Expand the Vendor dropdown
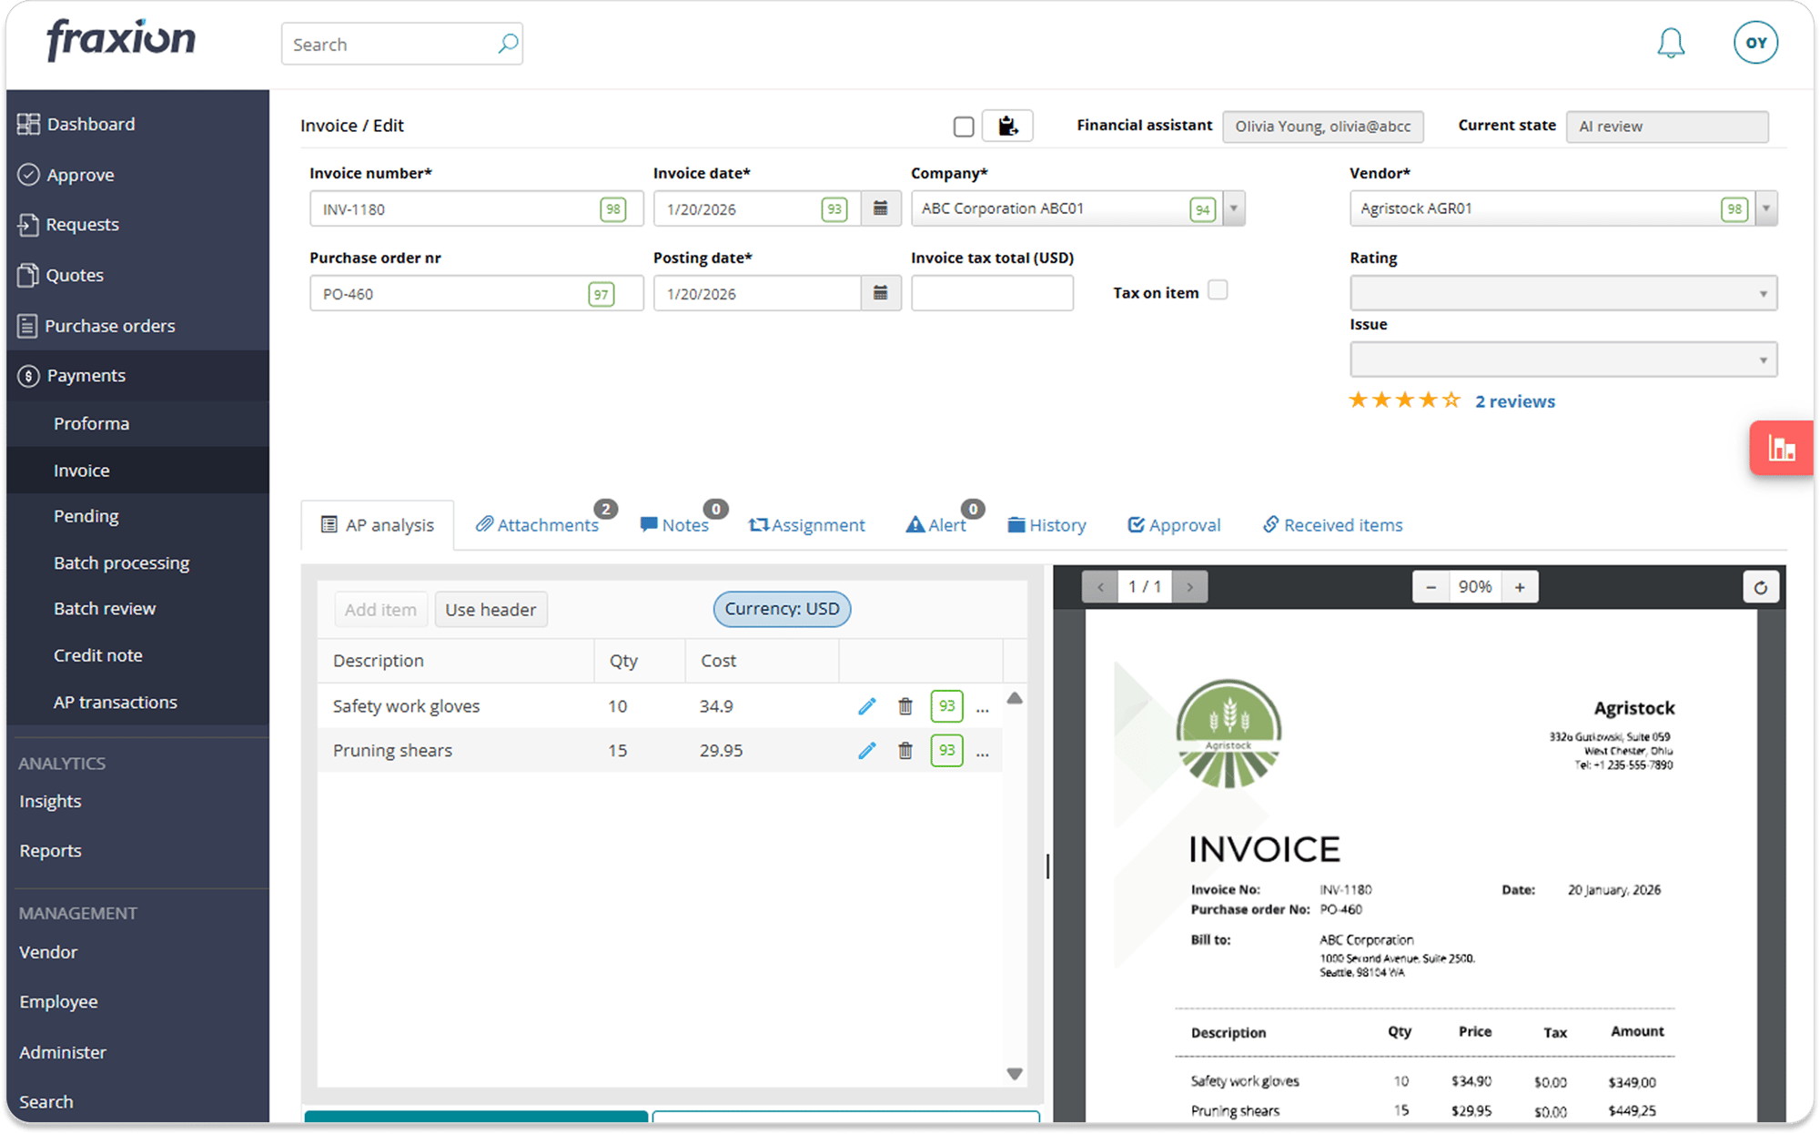 coord(1765,208)
